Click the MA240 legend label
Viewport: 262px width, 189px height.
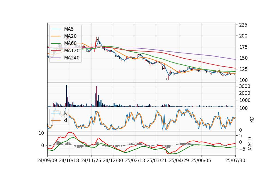click(72, 58)
